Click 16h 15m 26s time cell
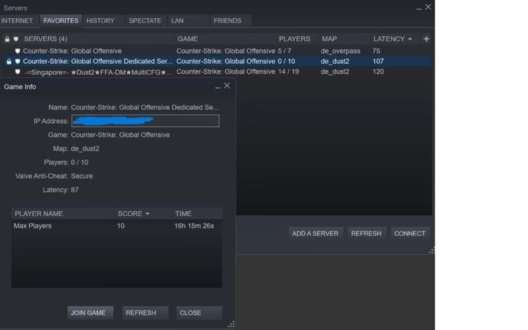The image size is (528, 330). coord(194,226)
